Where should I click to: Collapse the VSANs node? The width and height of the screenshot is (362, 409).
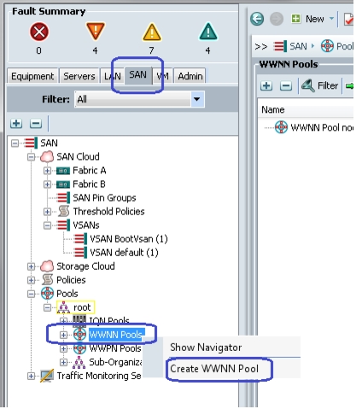click(x=47, y=225)
